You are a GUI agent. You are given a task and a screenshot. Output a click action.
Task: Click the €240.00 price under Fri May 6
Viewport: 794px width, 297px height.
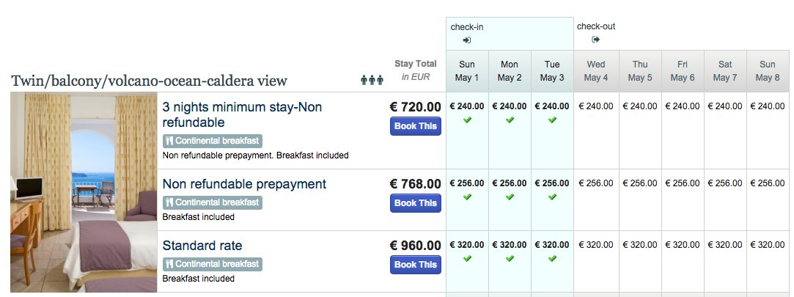[x=682, y=106]
